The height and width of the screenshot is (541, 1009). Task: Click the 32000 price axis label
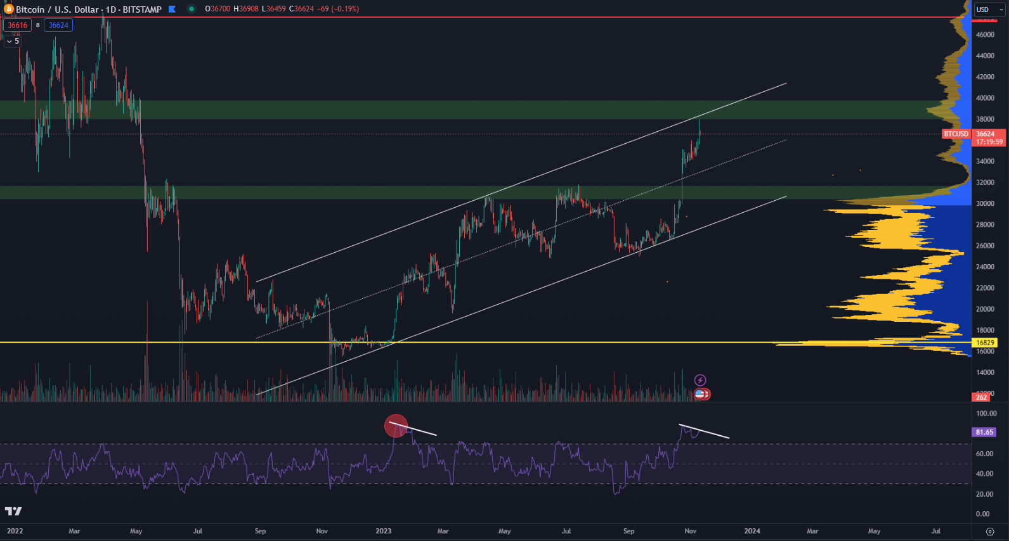[985, 182]
